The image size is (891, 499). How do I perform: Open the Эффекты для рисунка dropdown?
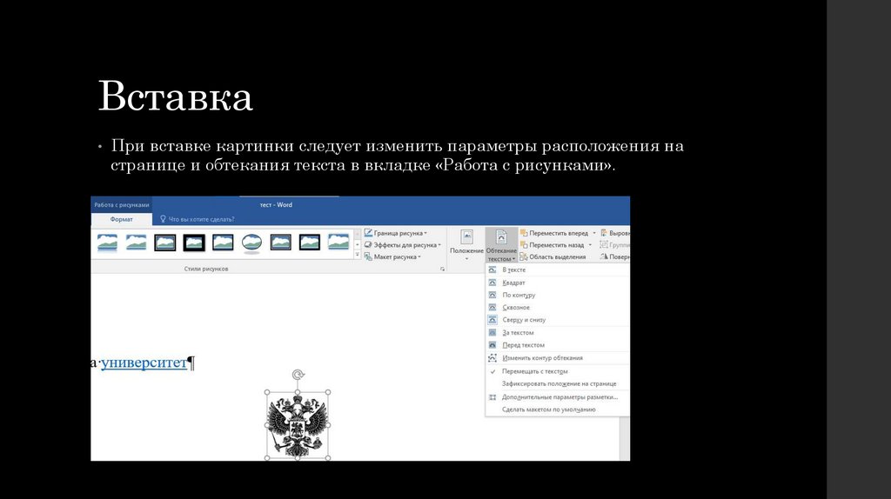tap(402, 244)
